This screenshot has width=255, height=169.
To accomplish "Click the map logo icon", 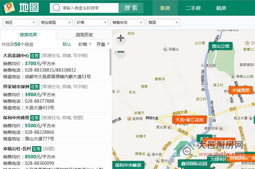I will coord(9,7).
